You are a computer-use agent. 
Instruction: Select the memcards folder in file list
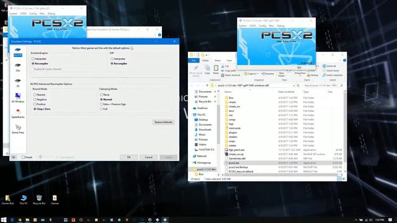tap(234, 128)
